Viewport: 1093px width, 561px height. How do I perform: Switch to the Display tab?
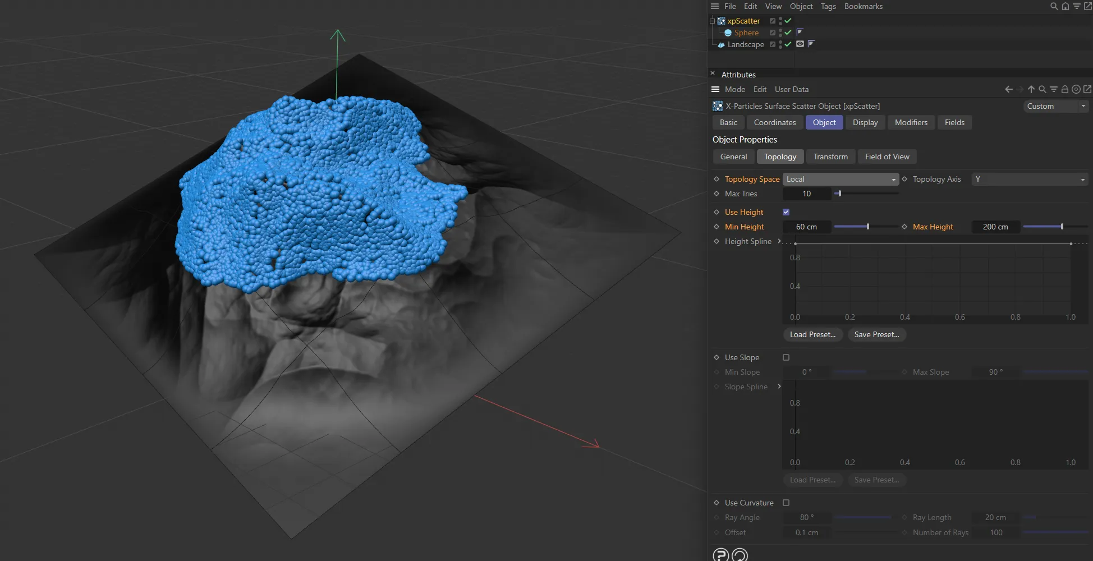pos(865,122)
